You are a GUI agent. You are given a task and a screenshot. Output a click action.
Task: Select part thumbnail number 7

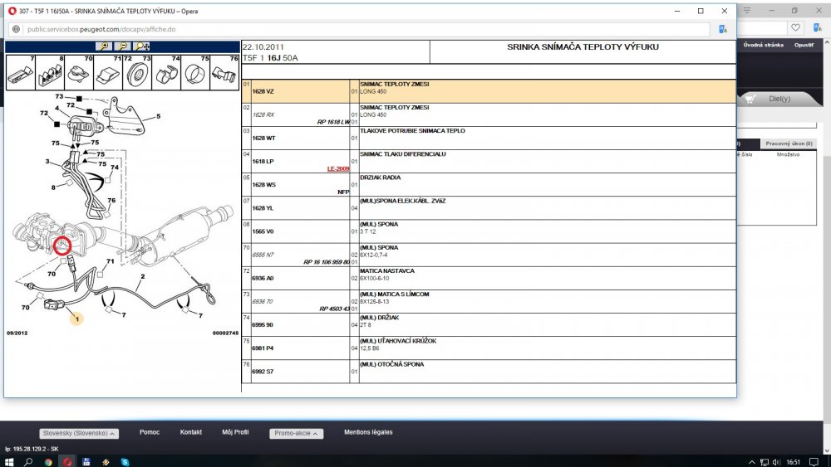click(x=21, y=72)
